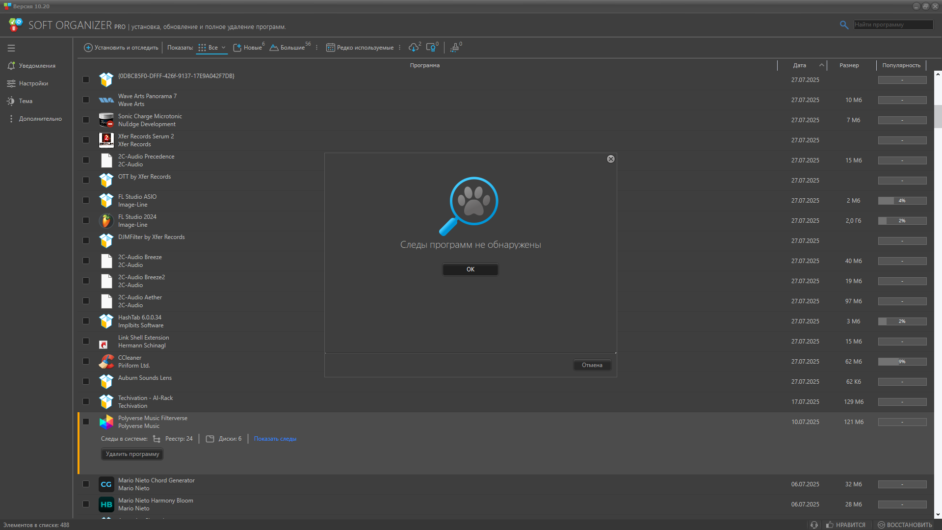Viewport: 942px width, 530px height.
Task: Click the Sonic Charge Microtonic icon
Action: click(106, 120)
